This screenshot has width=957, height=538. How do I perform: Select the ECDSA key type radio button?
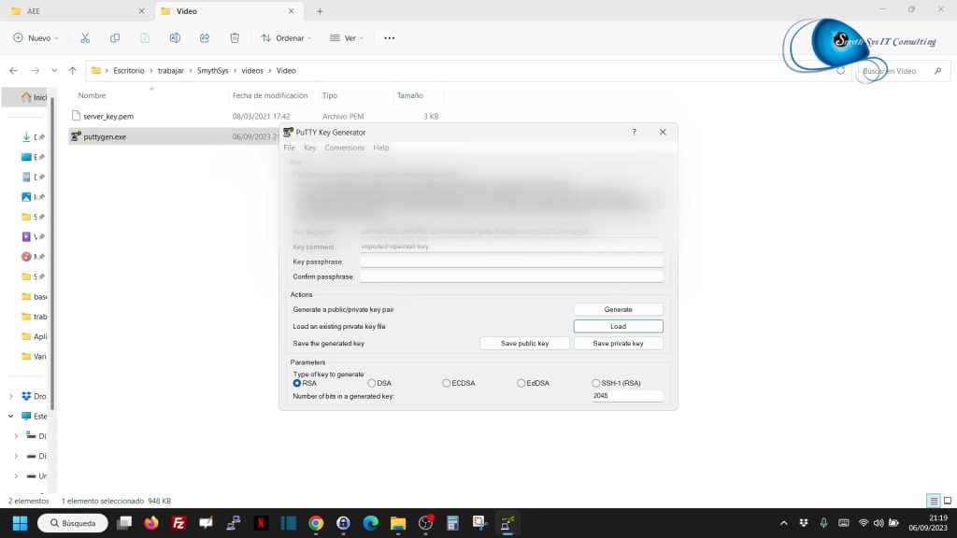pyautogui.click(x=446, y=383)
